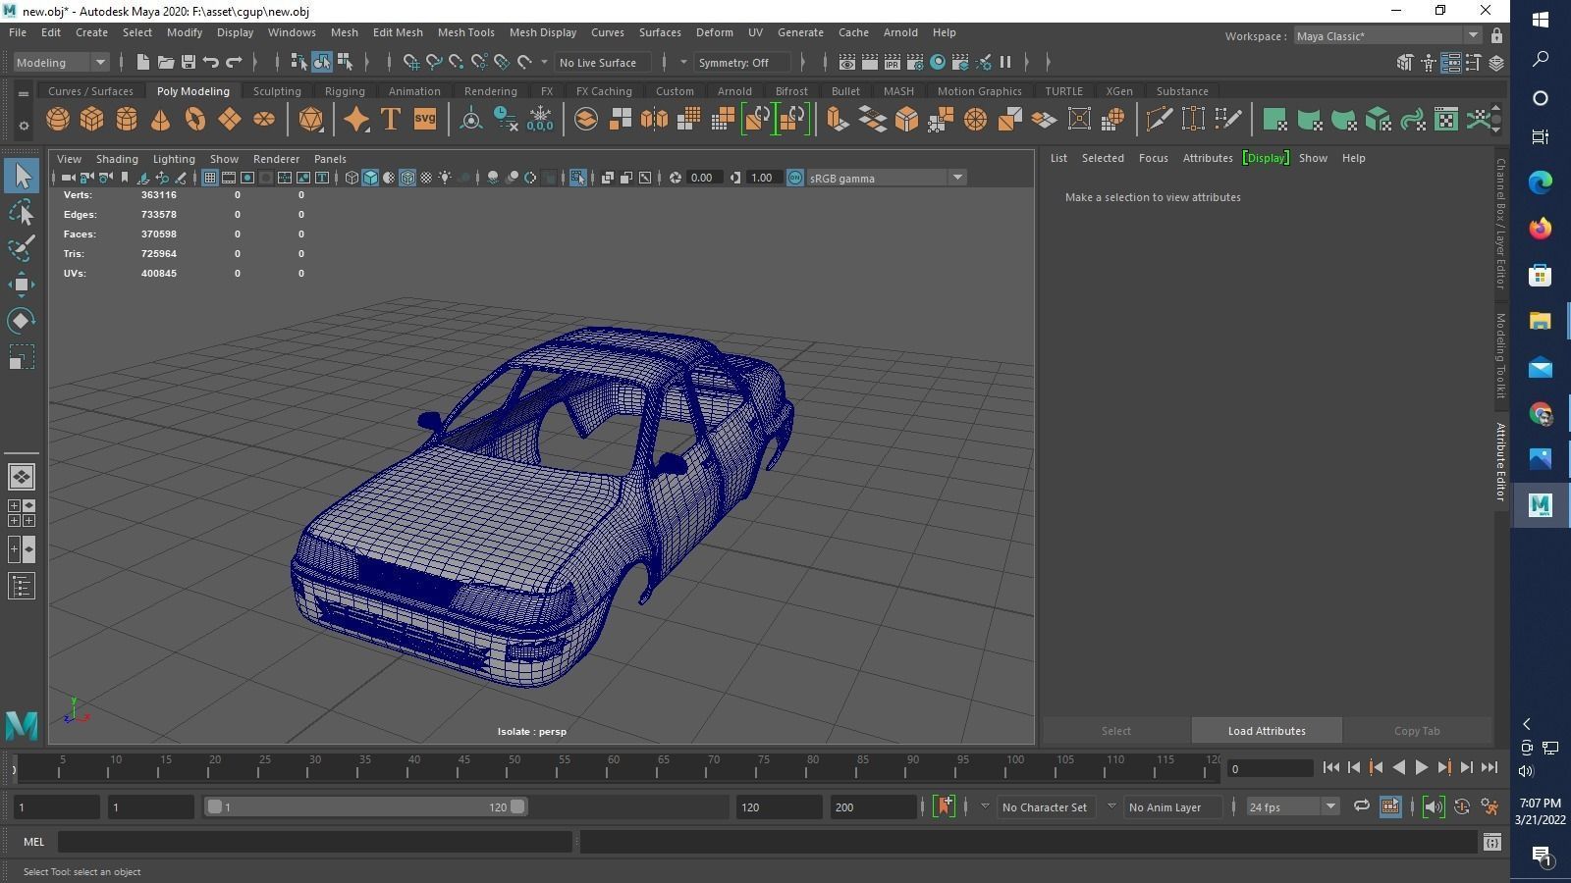This screenshot has width=1571, height=883.
Task: Select the Lasso select tool
Action: point(22,212)
